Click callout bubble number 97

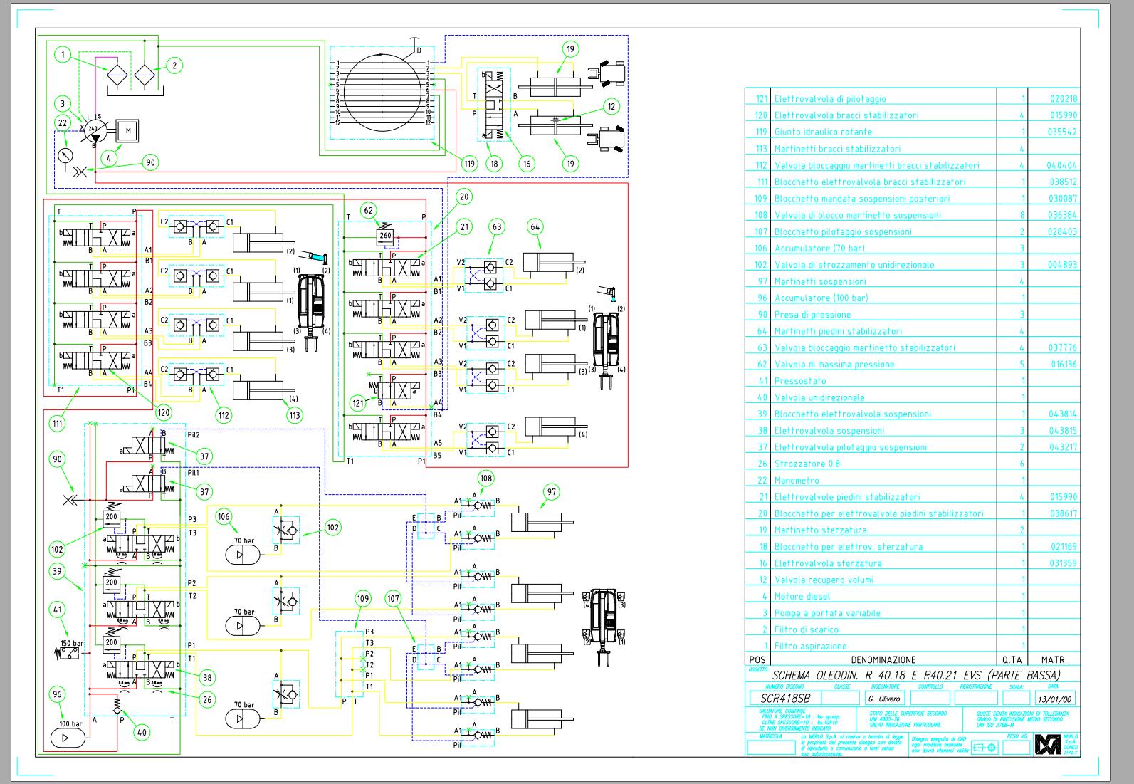tap(551, 491)
